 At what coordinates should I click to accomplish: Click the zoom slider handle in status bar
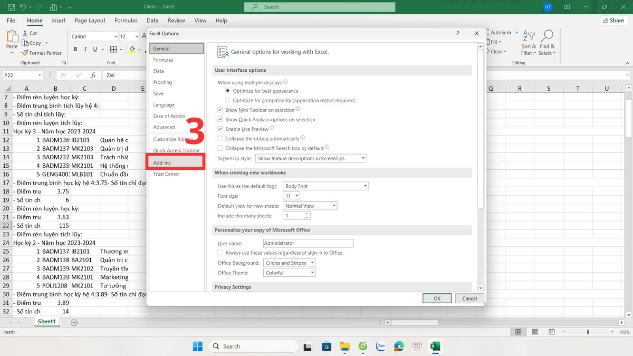pos(588,332)
